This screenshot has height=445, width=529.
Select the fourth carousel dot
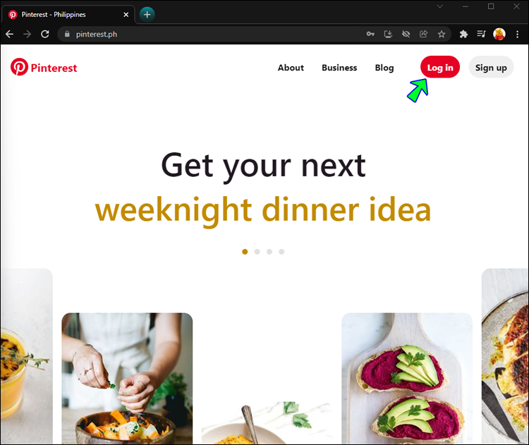pos(281,252)
